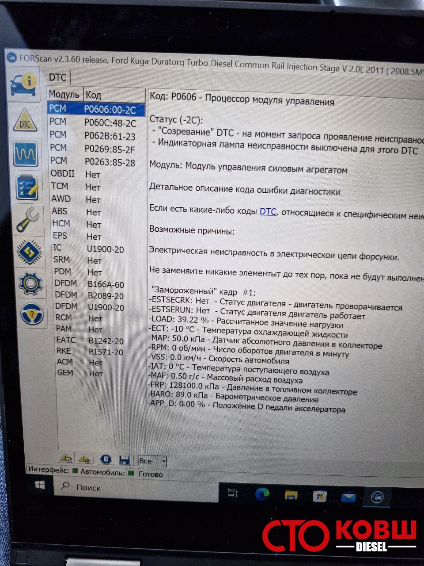424x566 pixels.
Task: Open the tests checklist section
Action: [27, 187]
